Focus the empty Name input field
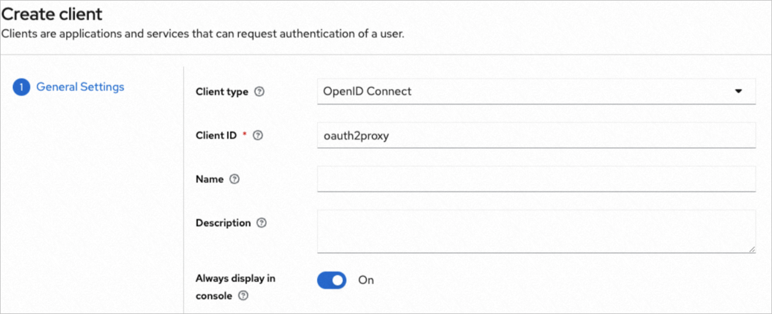 (536, 179)
